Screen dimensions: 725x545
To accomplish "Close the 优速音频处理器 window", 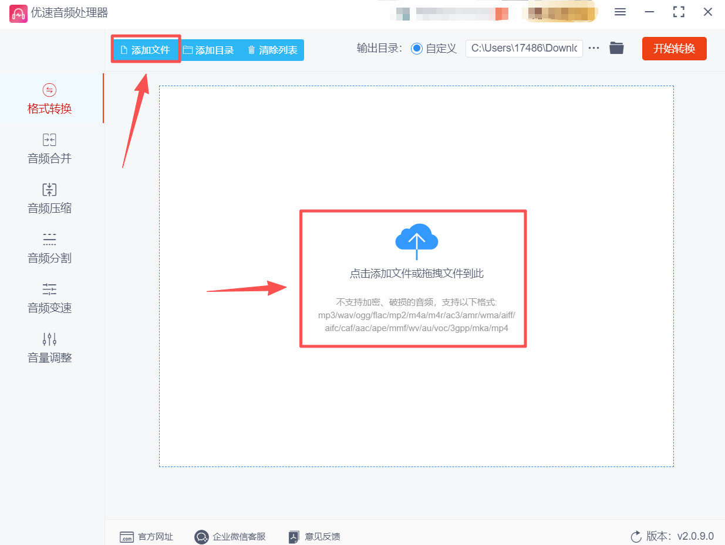I will coord(708,12).
